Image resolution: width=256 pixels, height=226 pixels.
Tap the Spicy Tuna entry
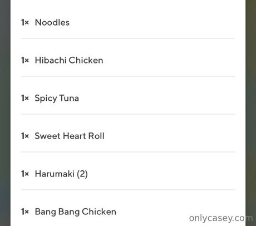(128, 98)
